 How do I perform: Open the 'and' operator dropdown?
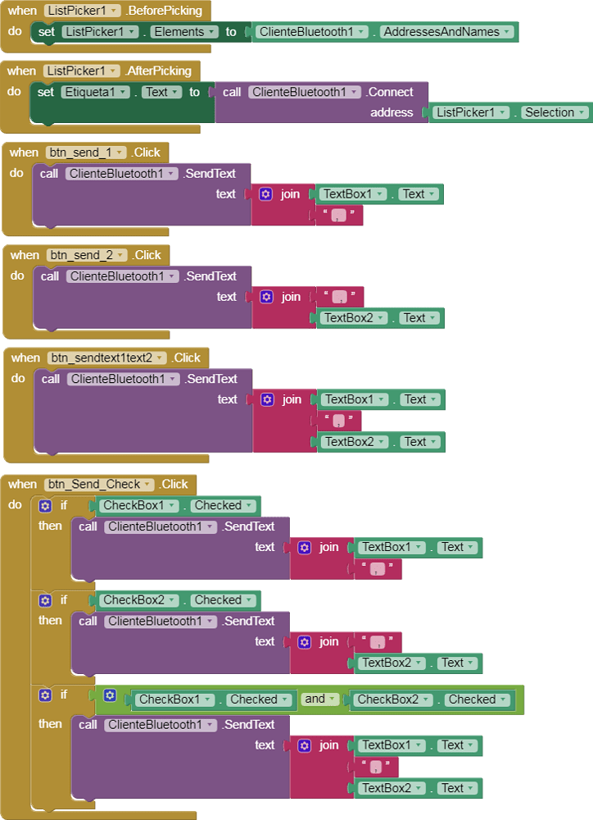click(332, 699)
